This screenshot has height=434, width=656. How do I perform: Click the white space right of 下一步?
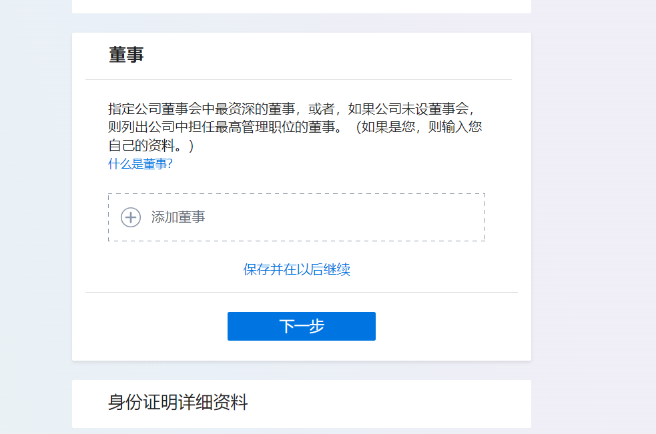453,326
